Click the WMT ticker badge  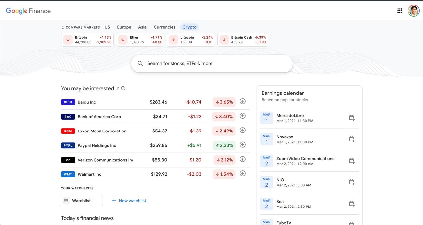[x=68, y=174]
